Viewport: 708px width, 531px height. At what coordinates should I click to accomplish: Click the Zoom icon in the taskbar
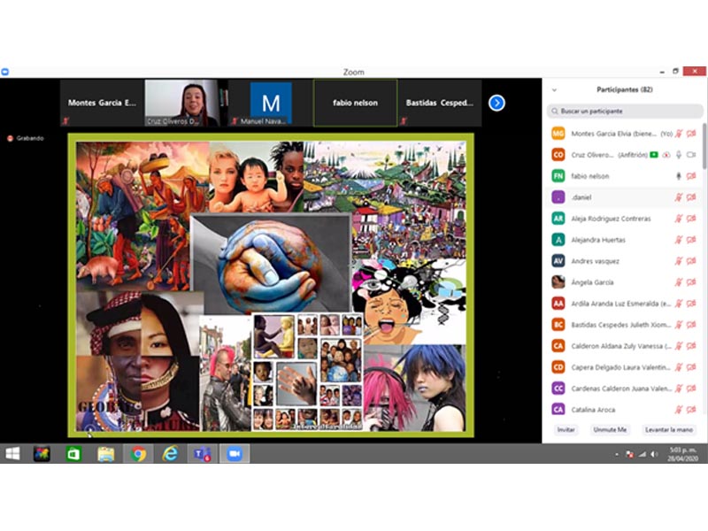[x=234, y=454]
